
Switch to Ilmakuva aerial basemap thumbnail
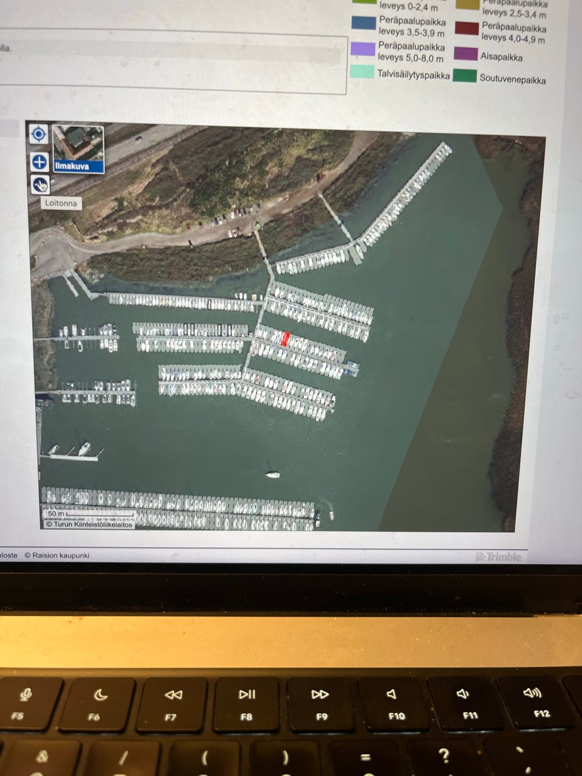[78, 149]
